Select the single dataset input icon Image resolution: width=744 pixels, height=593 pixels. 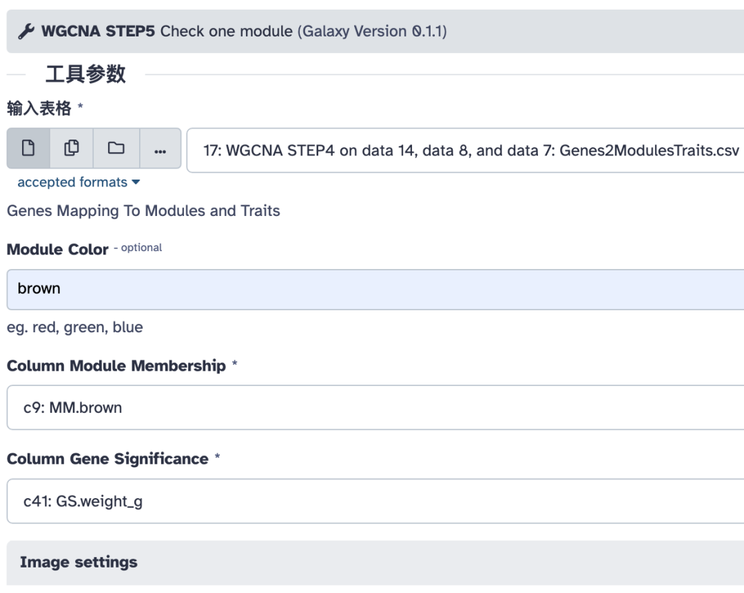(x=28, y=149)
